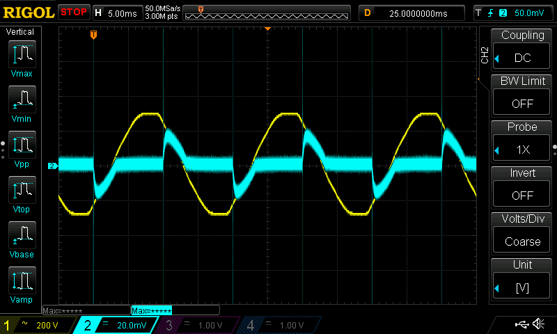Select the Vamp measurement icon
The height and width of the screenshot is (334, 557).
pos(22,280)
